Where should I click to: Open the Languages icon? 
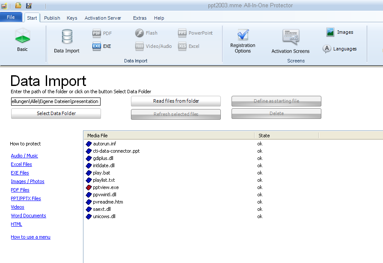point(327,49)
